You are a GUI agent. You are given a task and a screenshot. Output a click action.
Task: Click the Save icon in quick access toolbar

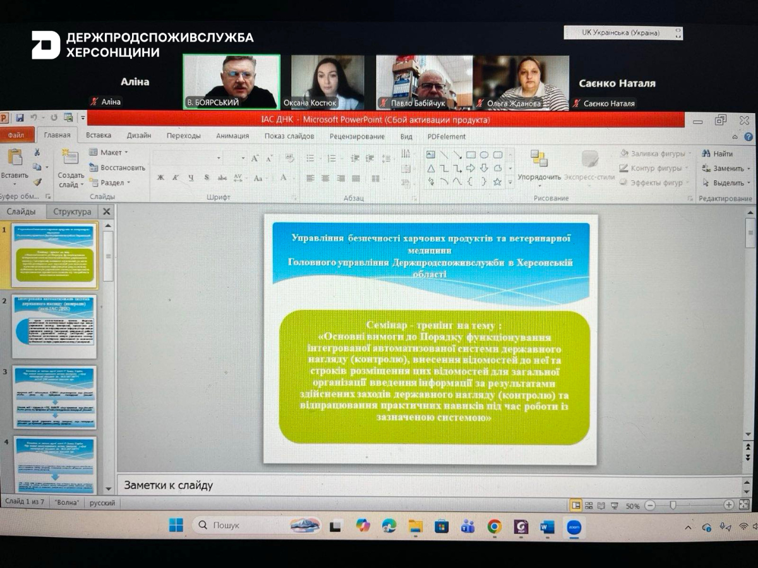coord(20,118)
